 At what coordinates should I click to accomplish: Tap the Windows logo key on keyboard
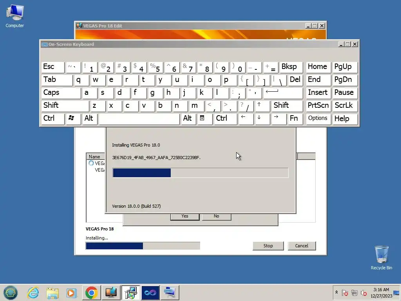pos(73,118)
